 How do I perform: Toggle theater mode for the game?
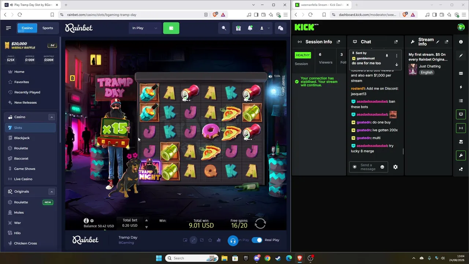coord(202,240)
